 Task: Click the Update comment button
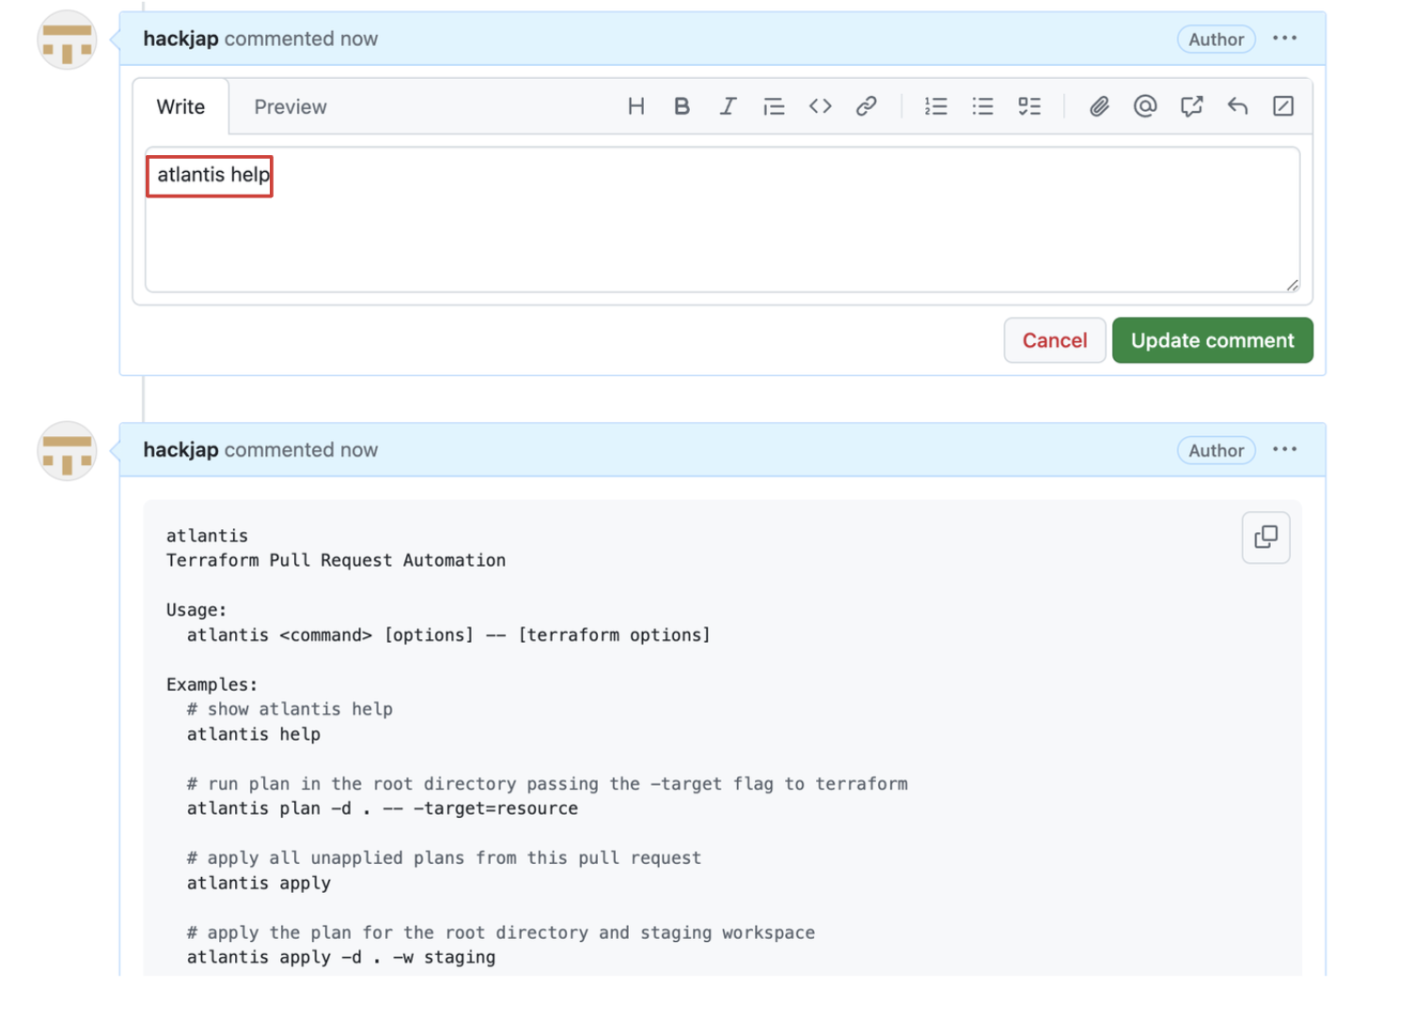coord(1212,340)
